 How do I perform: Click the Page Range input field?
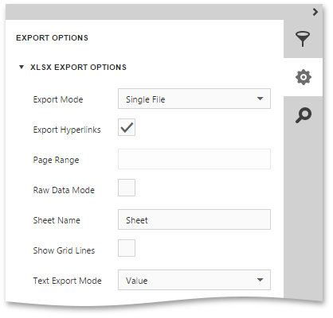click(194, 159)
